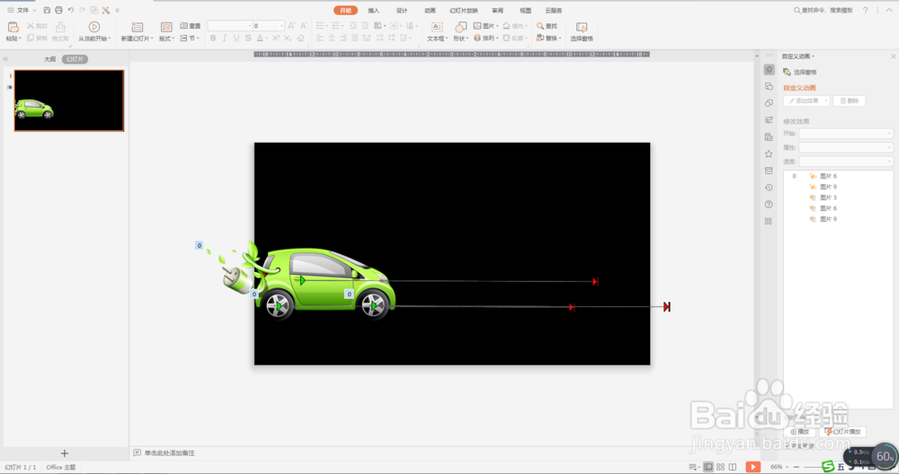Switch to the Design (设计) tab
Image resolution: width=899 pixels, height=474 pixels.
tap(402, 10)
